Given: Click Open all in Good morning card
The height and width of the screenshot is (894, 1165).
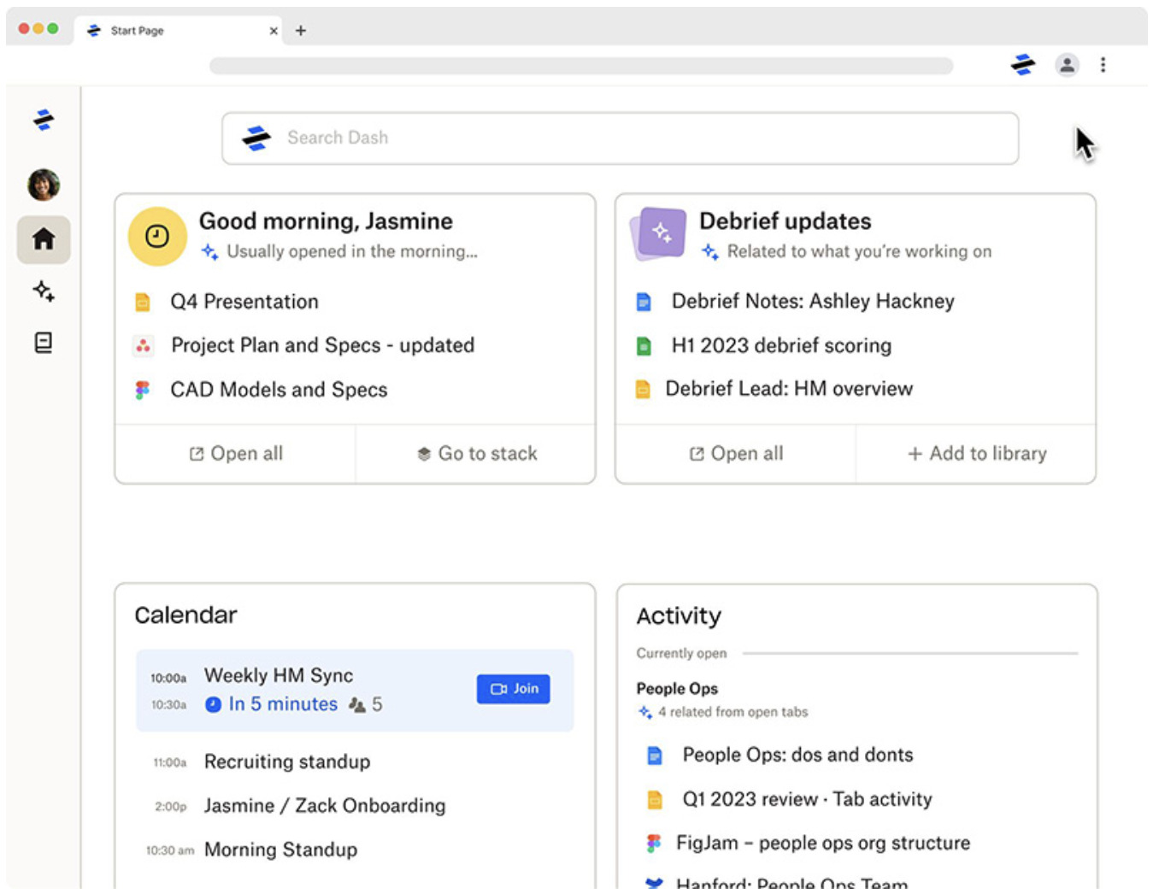Looking at the screenshot, I should tap(236, 454).
